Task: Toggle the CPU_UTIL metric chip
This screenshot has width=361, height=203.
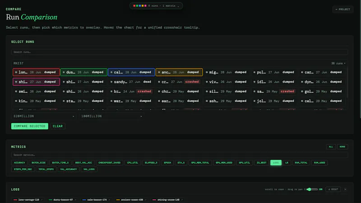Action: click(133, 163)
